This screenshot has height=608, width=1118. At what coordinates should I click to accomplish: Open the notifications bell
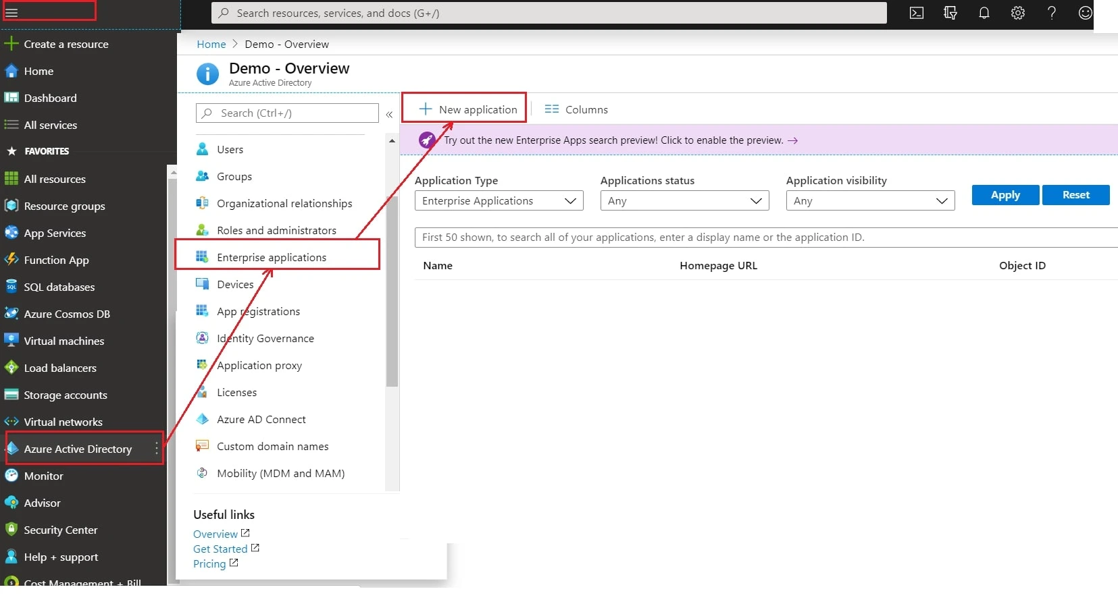pos(984,13)
